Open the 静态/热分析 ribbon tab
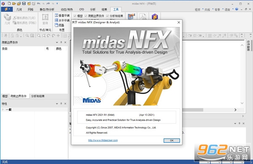Screen dimensions: 253x164 click(47, 10)
